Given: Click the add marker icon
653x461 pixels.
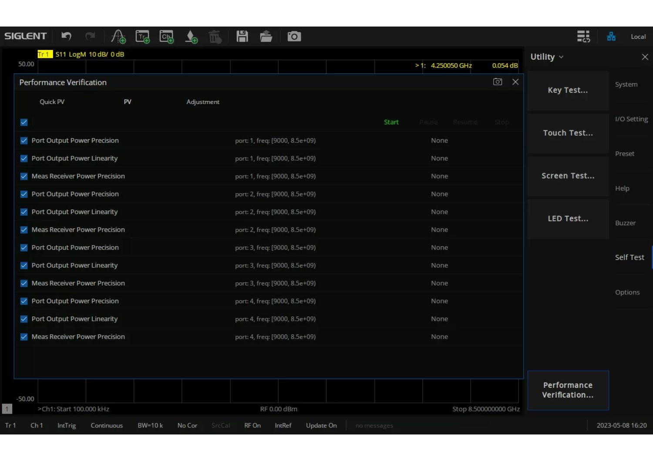Looking at the screenshot, I should (191, 37).
